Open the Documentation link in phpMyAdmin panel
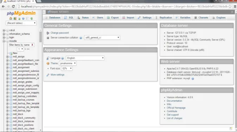Image resolution: width=237 pixels, height=132 pixels. point(174,101)
